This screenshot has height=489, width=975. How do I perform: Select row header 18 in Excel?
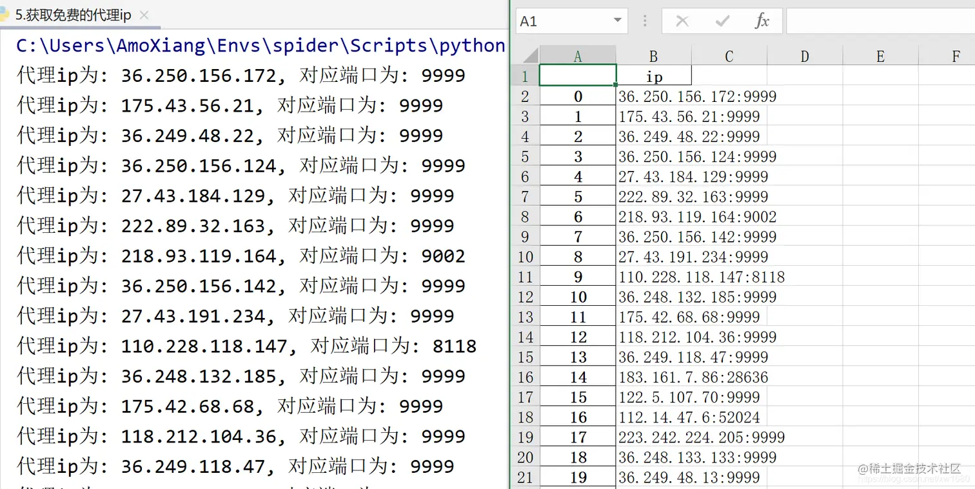click(526, 417)
